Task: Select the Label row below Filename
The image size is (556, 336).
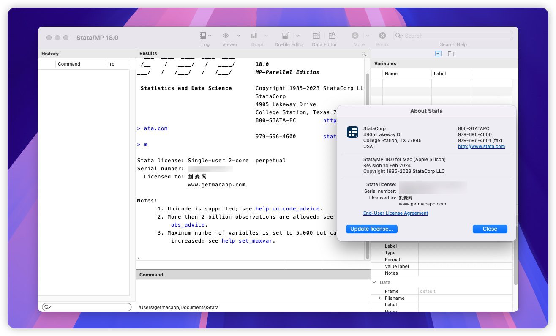Action: [442, 305]
